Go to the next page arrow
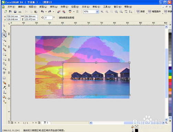This screenshot has height=132, width=173. (x=33, y=123)
